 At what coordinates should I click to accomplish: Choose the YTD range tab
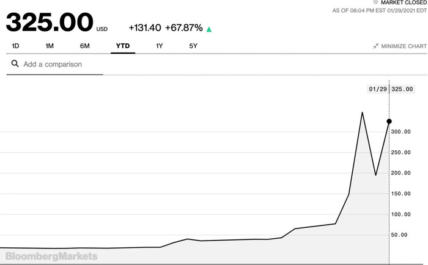click(x=123, y=46)
